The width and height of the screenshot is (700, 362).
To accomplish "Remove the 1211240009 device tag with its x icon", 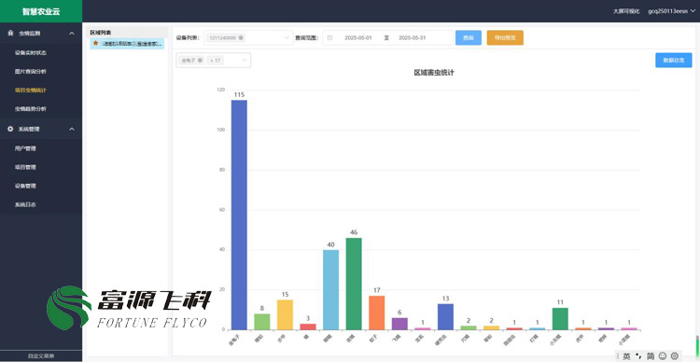I will coord(241,38).
